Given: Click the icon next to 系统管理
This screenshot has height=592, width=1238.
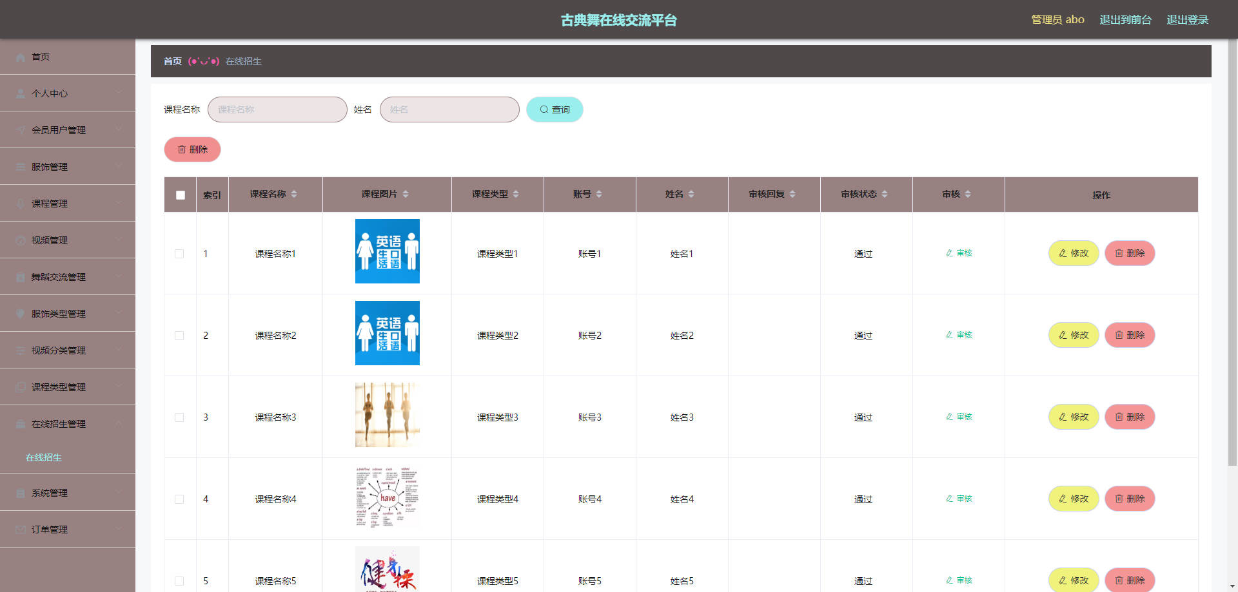Looking at the screenshot, I should tap(21, 493).
